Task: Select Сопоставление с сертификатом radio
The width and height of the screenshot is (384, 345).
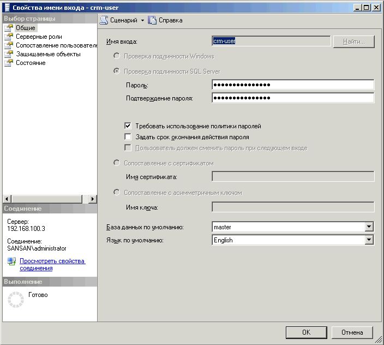Action: 117,163
